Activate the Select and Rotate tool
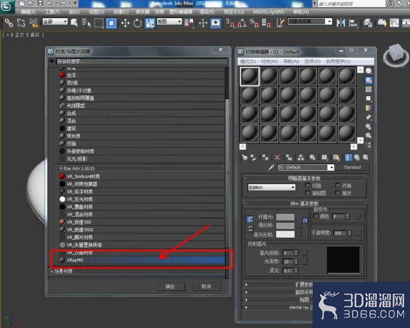The image size is (410, 328). click(x=137, y=23)
